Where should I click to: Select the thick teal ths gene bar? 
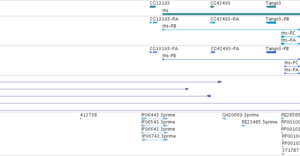[x=231, y=14]
